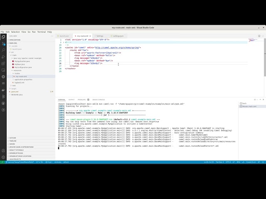Image resolution: width=266 pixels, height=199 pixels.
Task: Click the remote indicator in status bar
Action: click(2, 162)
